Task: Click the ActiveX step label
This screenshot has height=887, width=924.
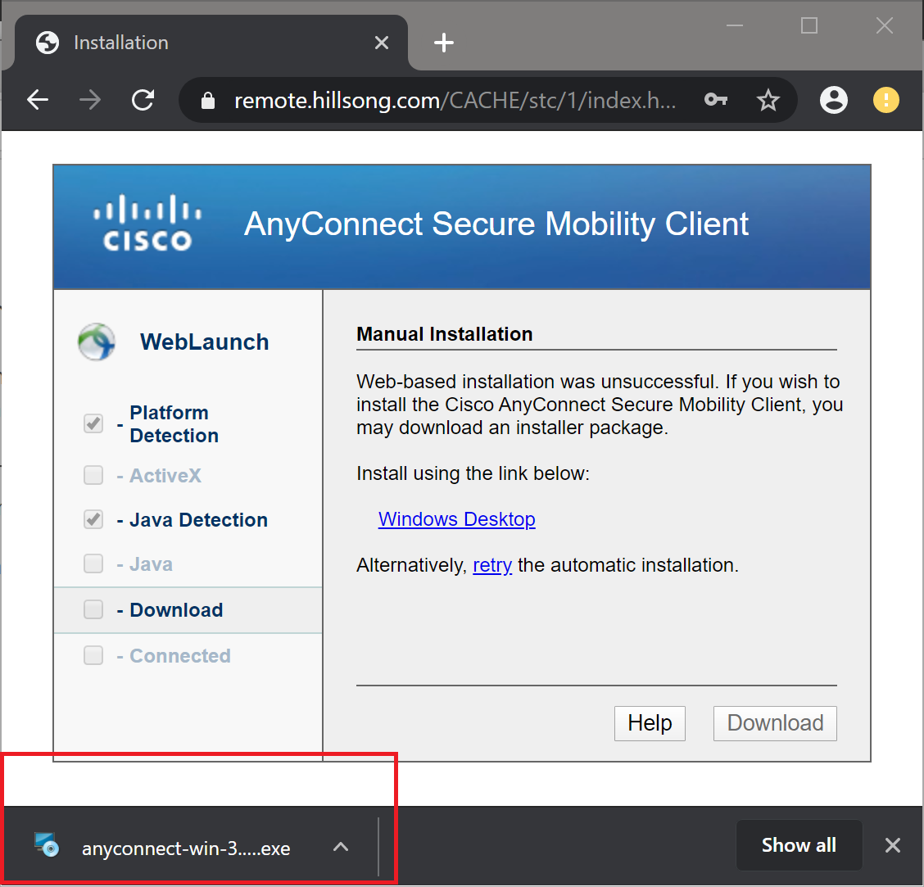Action: coord(165,476)
